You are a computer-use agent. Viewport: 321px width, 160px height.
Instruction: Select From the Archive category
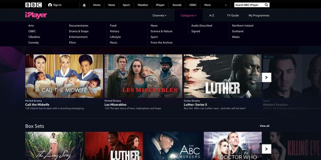pos(162,43)
